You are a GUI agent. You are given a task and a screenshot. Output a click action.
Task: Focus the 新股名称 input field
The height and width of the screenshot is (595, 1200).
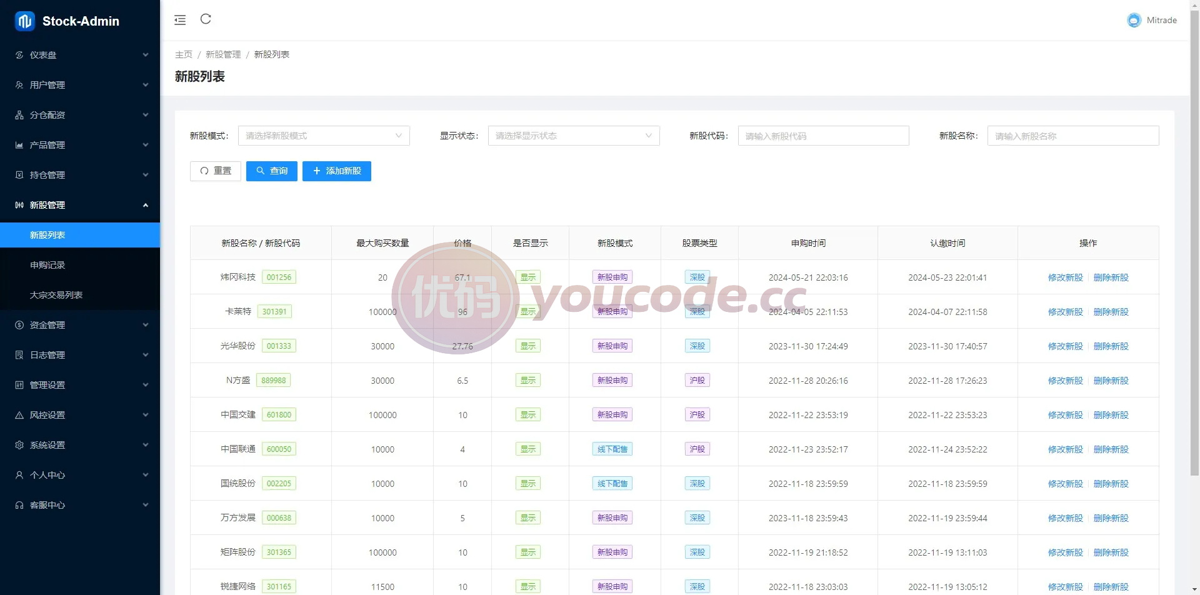pos(1073,136)
